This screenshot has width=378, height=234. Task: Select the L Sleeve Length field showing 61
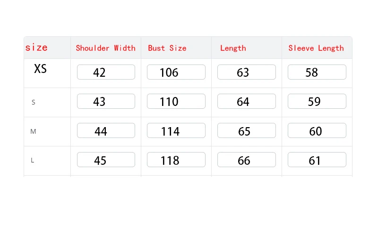click(x=317, y=160)
